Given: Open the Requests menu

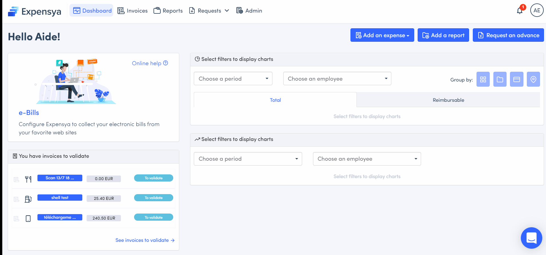Looking at the screenshot, I should coord(209,11).
